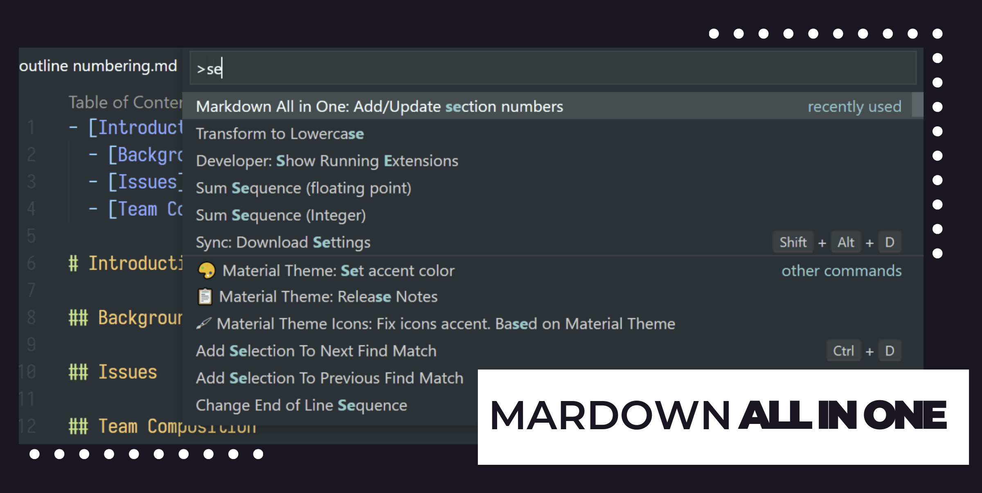The height and width of the screenshot is (493, 982).
Task: Click the Ctrl key badge on Add Selection row
Action: [x=844, y=351]
